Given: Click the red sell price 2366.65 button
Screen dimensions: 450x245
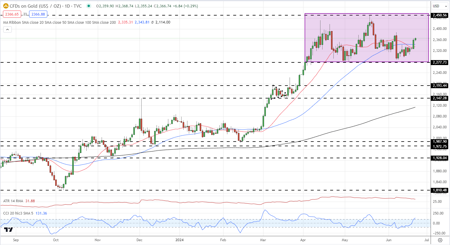Looking at the screenshot, I should point(12,14).
